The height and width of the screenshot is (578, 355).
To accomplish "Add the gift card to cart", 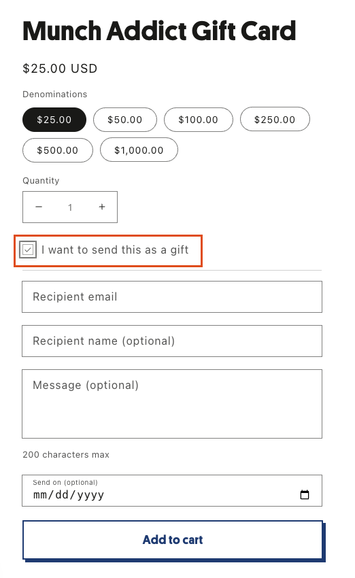I will click(x=173, y=540).
